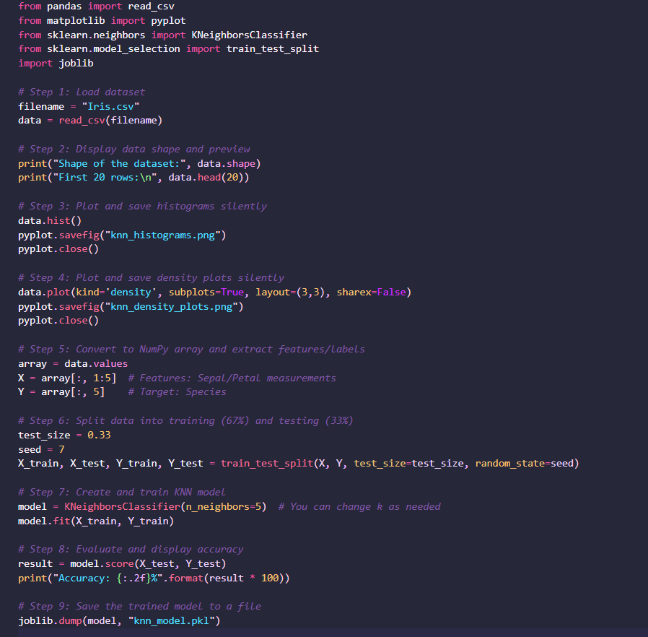648x637 pixels.
Task: Click the "Shape of the dataset:" string
Action: point(120,164)
